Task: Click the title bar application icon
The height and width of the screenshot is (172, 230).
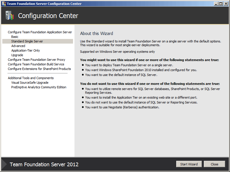Action: pyautogui.click(x=4, y=4)
